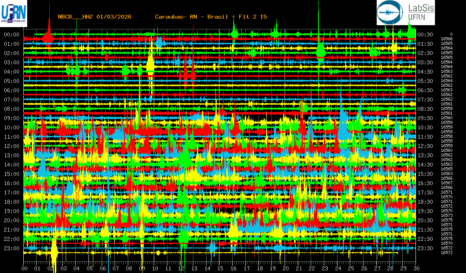Image resolution: width=466 pixels, height=273 pixels.
Task: Click the filter label Flt 2 15
Action: point(253,17)
